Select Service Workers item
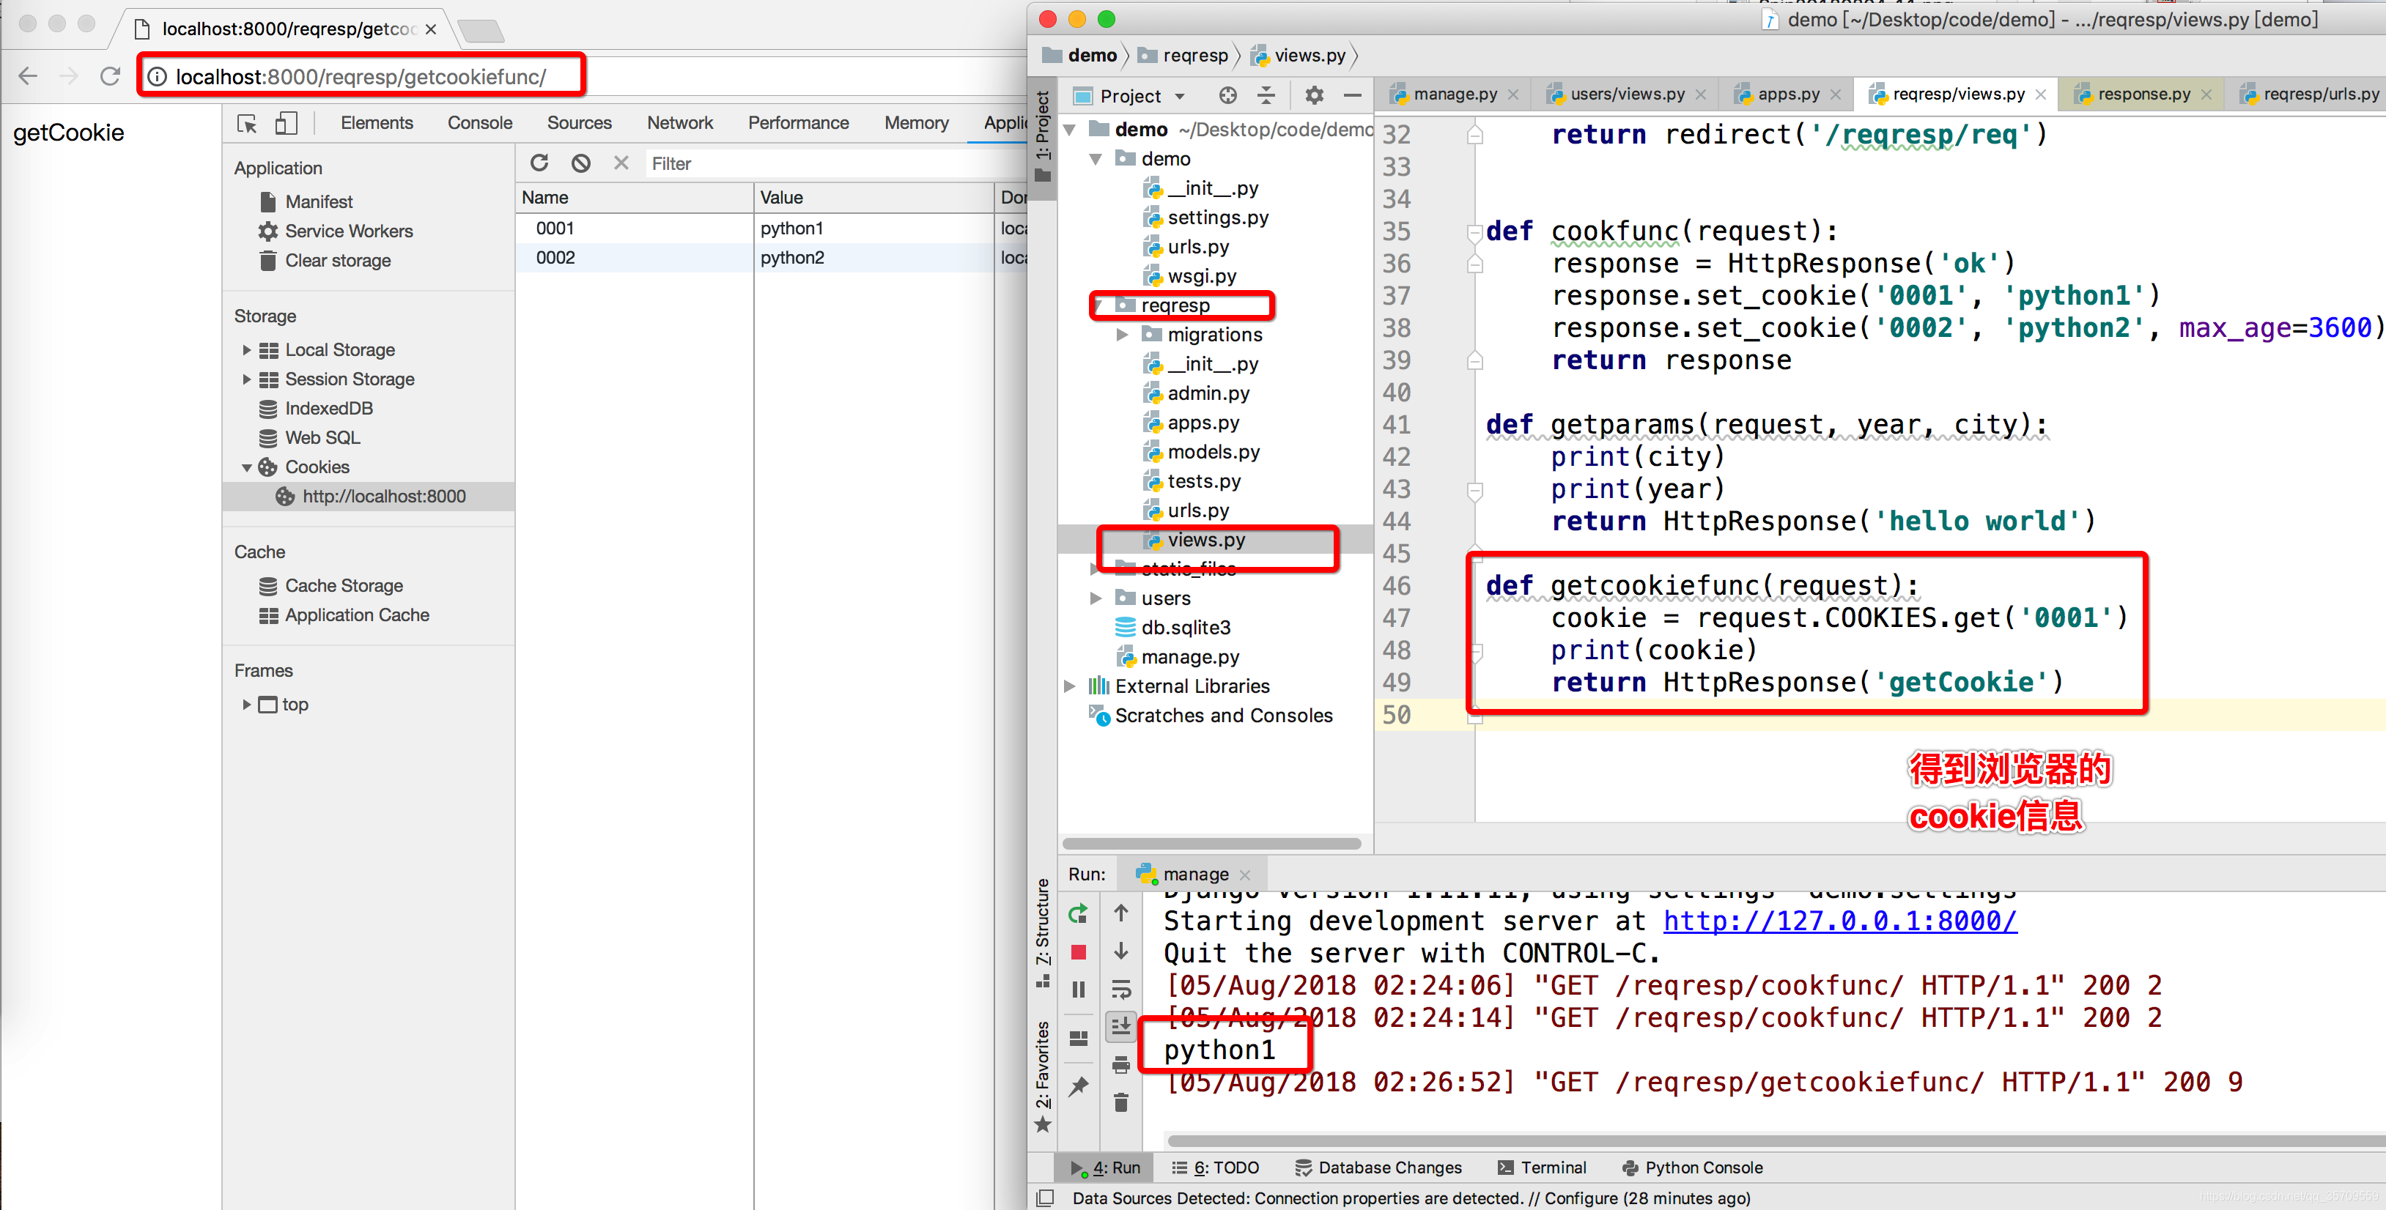 coord(348,231)
